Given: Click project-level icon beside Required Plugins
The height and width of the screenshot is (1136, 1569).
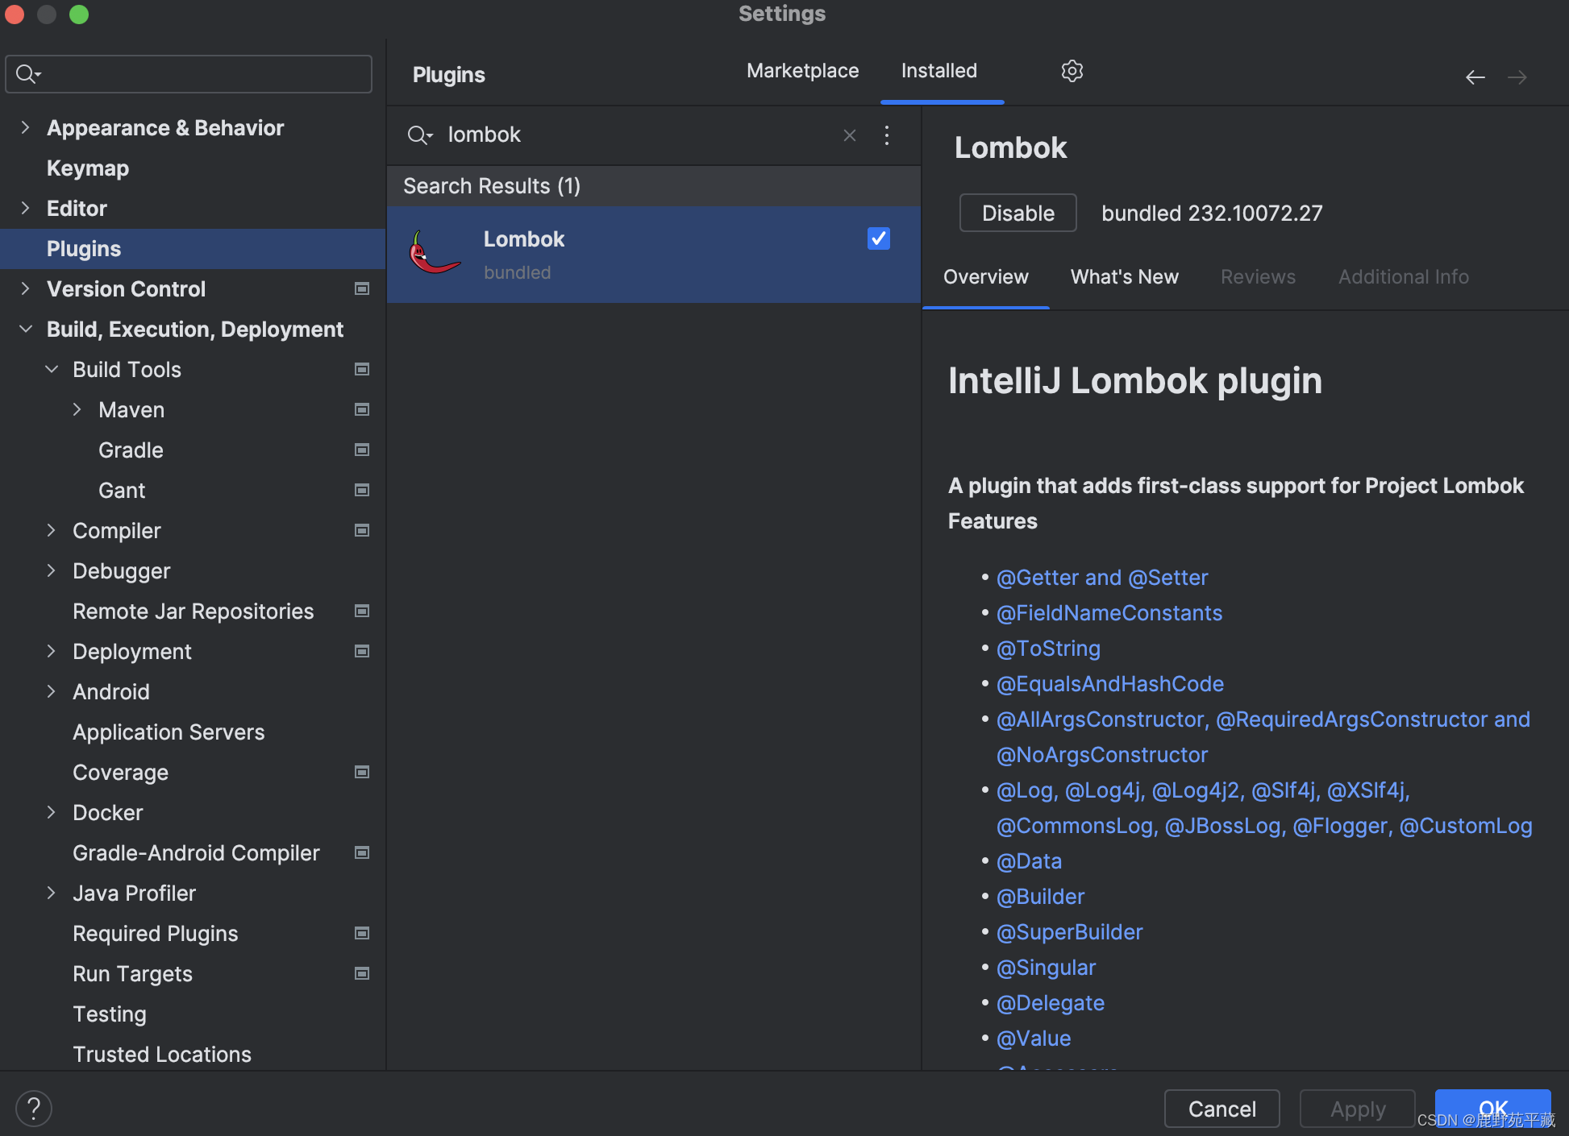Looking at the screenshot, I should 362,933.
